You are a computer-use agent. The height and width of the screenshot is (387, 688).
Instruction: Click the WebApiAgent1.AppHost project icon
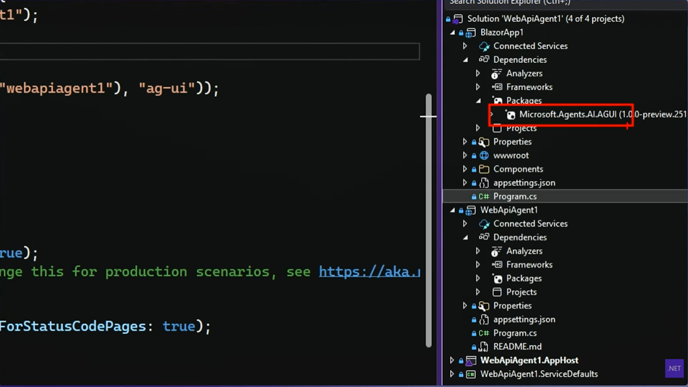pos(471,361)
